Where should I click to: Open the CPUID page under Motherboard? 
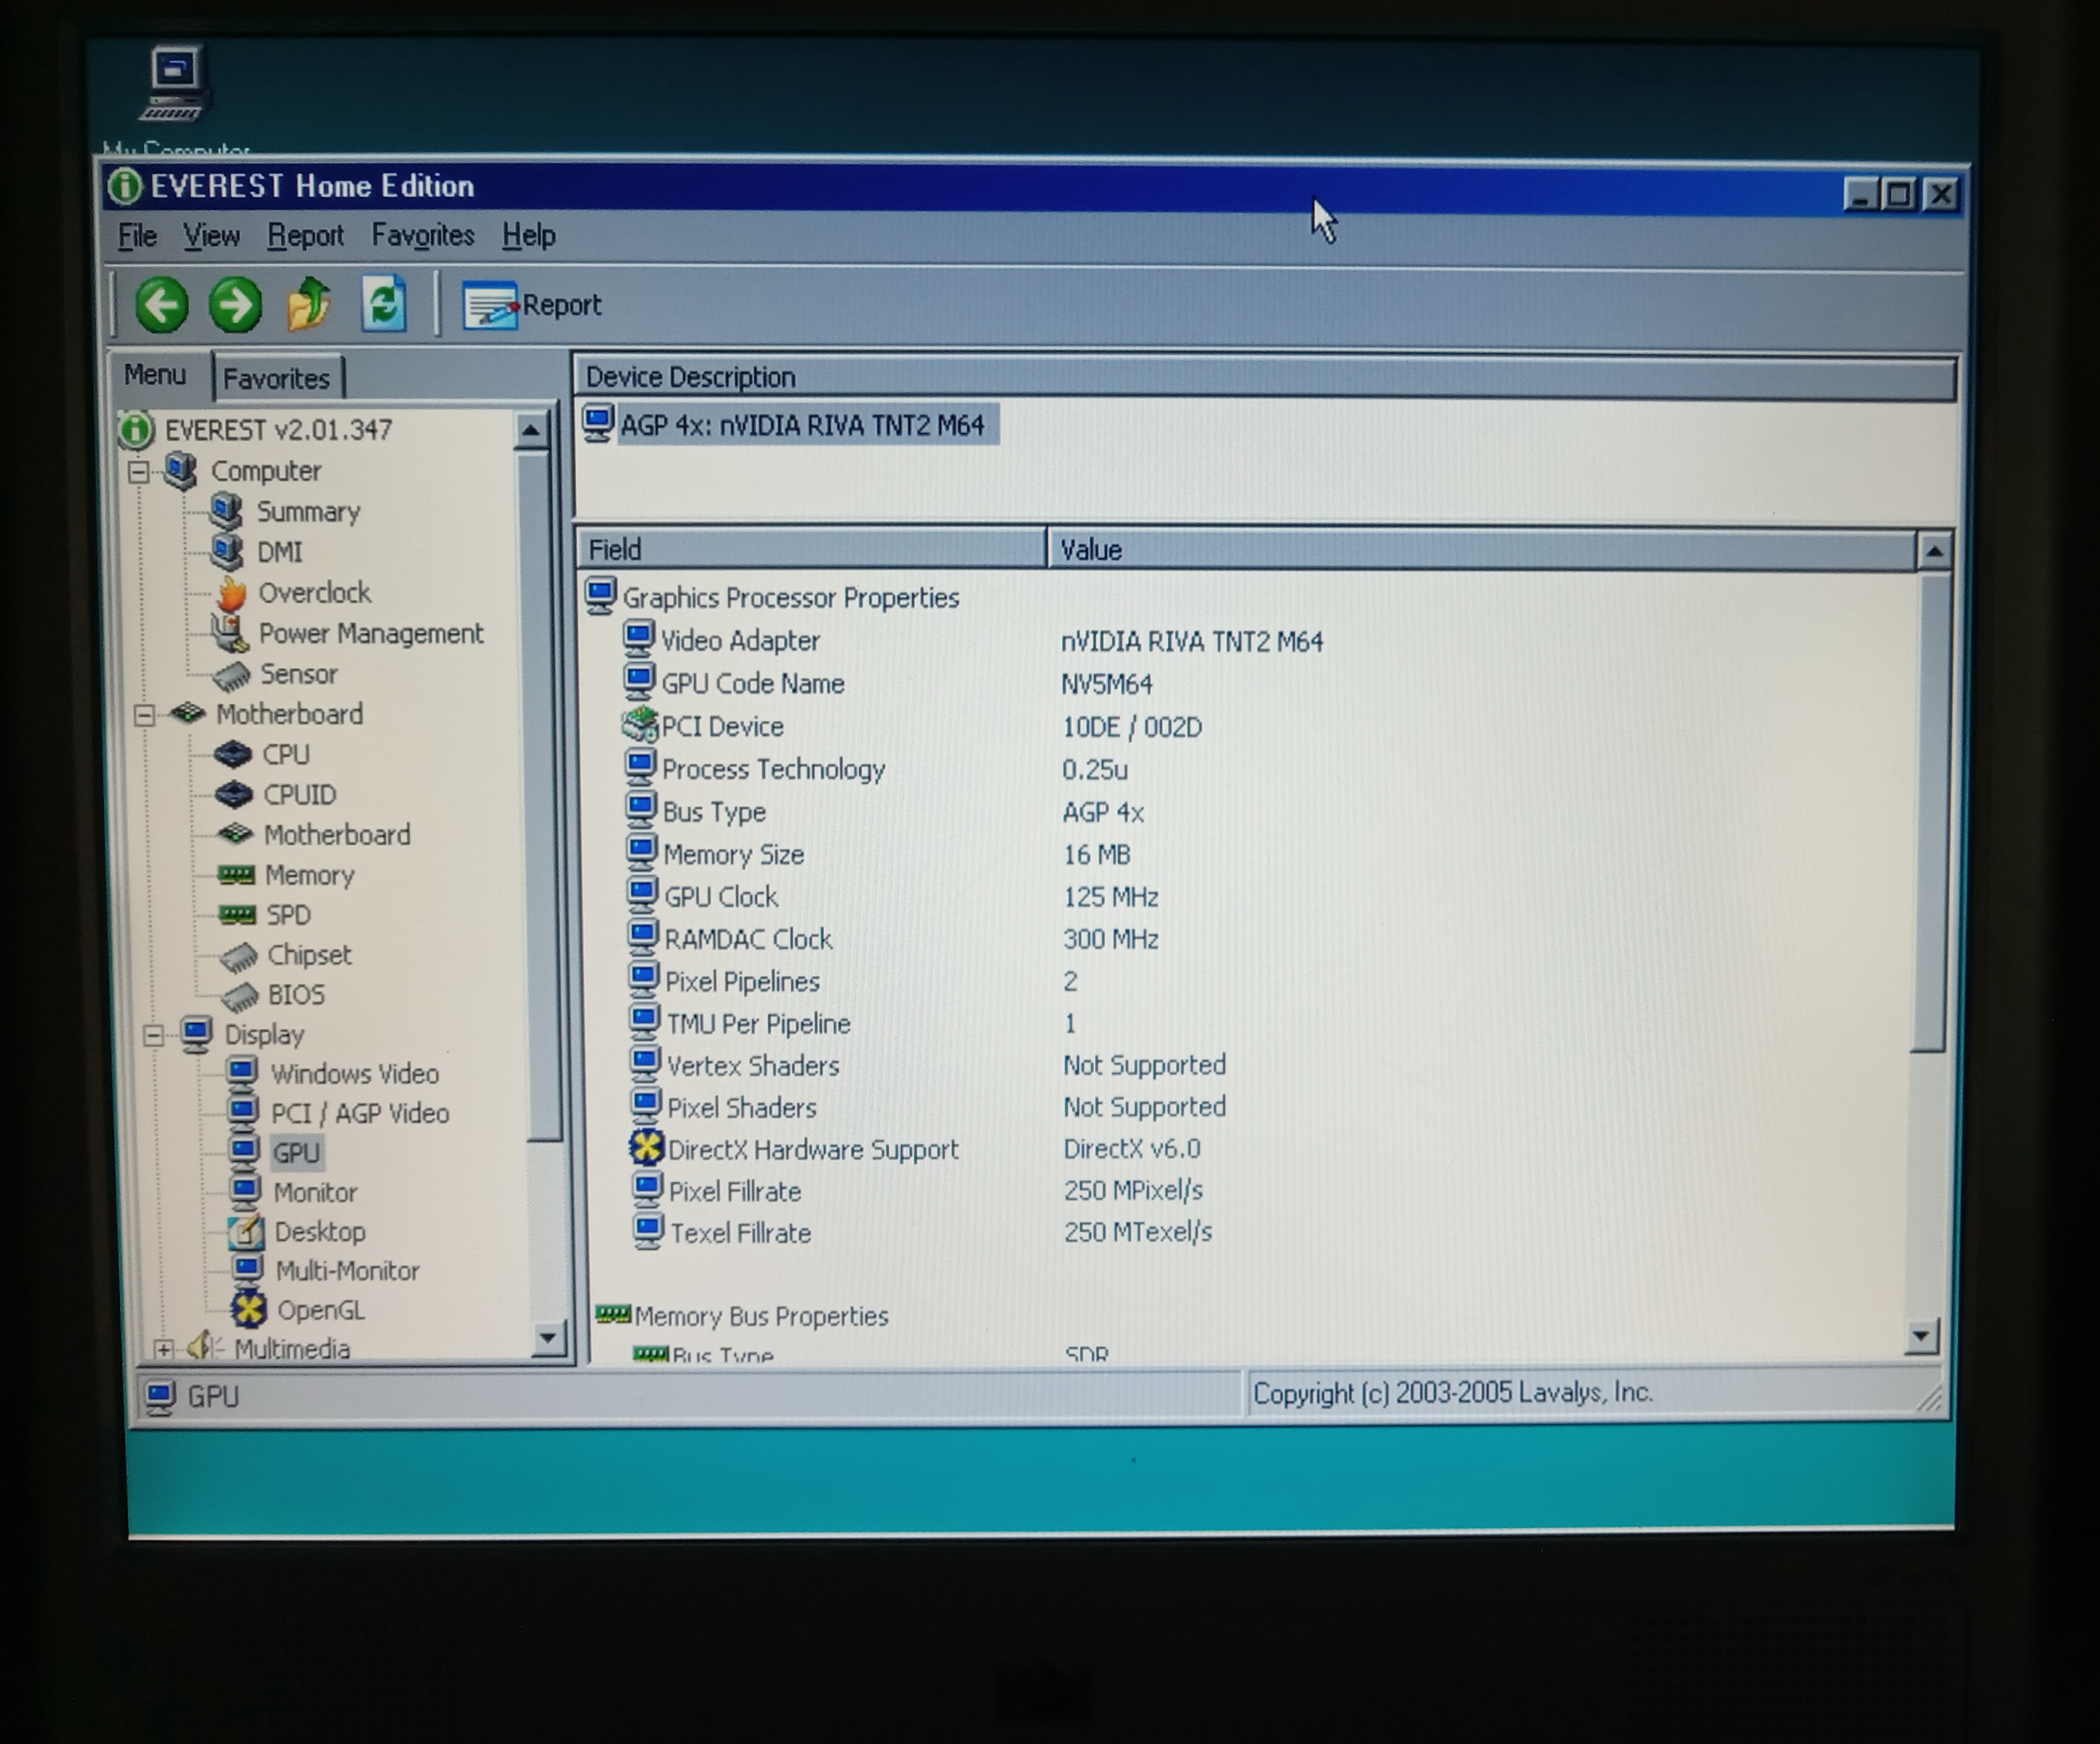coord(299,795)
